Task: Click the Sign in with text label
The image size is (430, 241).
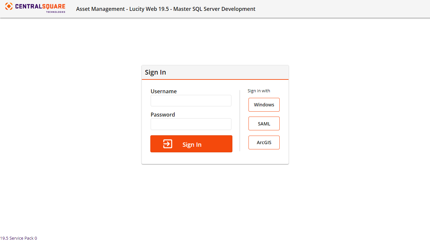Action: point(259,91)
